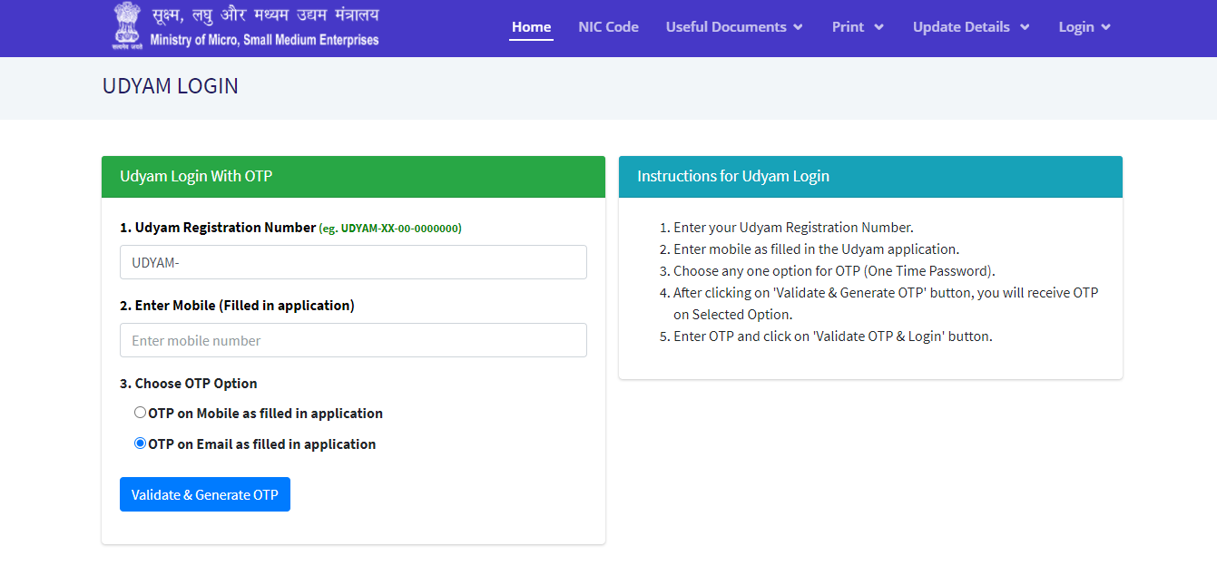Click the Instructions for Udyam Login header

[870, 177]
